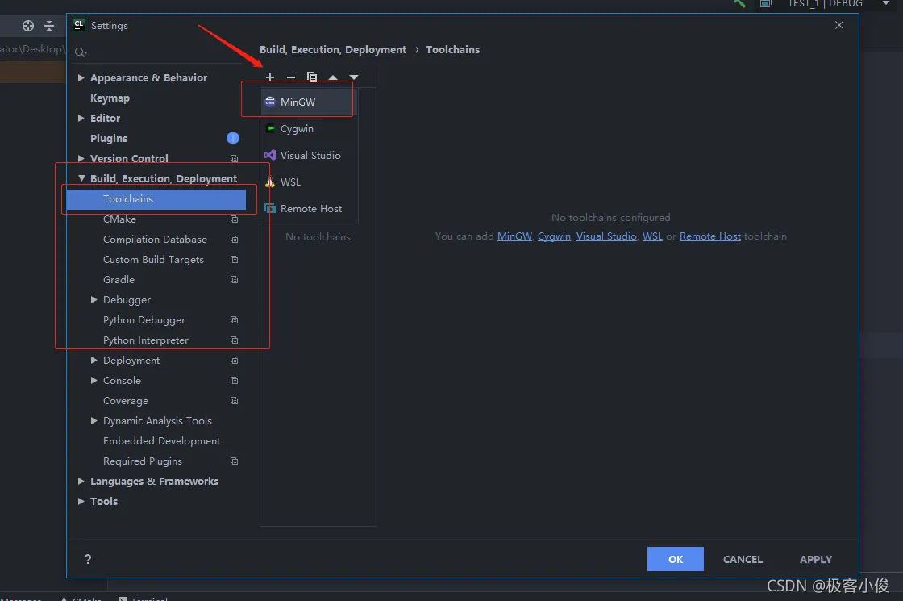903x601 pixels.
Task: Click the copy toolchain icon
Action: click(311, 77)
